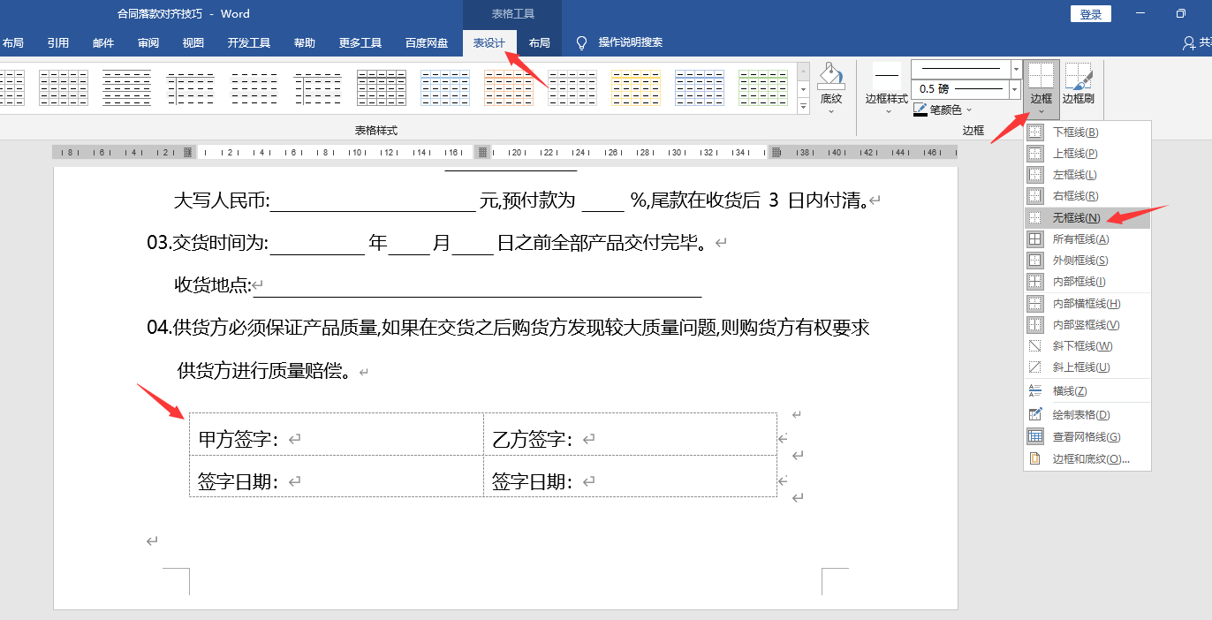This screenshot has height=620, width=1212.
Task: Open the table 布局 tab next to 表设计
Action: coord(539,42)
